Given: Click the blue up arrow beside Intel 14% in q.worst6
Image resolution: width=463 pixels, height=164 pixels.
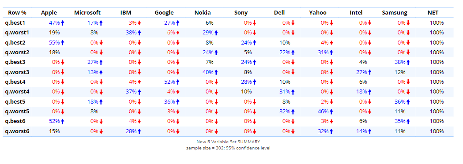Looking at the screenshot, I should (x=370, y=131).
